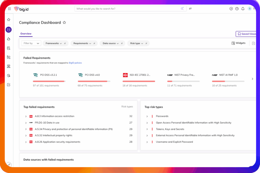The width and height of the screenshot is (260, 173).
Task: Remove the Data source filter chip
Action: tap(122, 43)
